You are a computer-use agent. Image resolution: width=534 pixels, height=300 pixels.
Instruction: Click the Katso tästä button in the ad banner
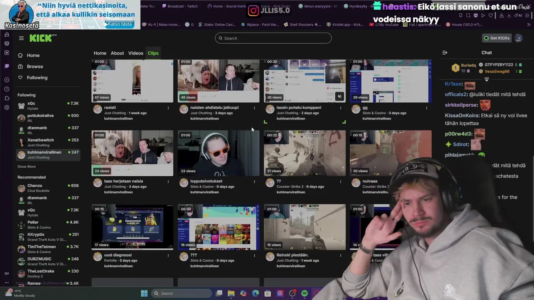(x=119, y=24)
